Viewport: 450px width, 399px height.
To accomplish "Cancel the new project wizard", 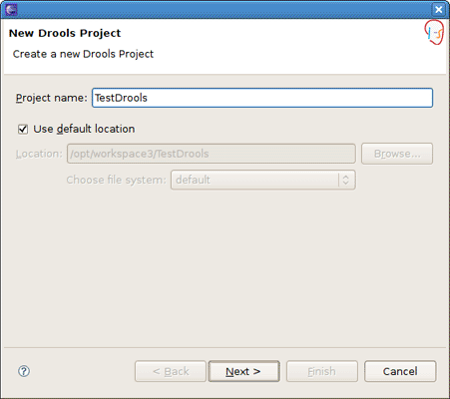I will coord(400,371).
